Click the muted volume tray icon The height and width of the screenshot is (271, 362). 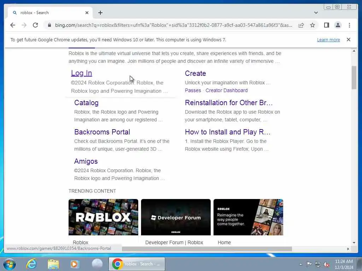click(326, 264)
